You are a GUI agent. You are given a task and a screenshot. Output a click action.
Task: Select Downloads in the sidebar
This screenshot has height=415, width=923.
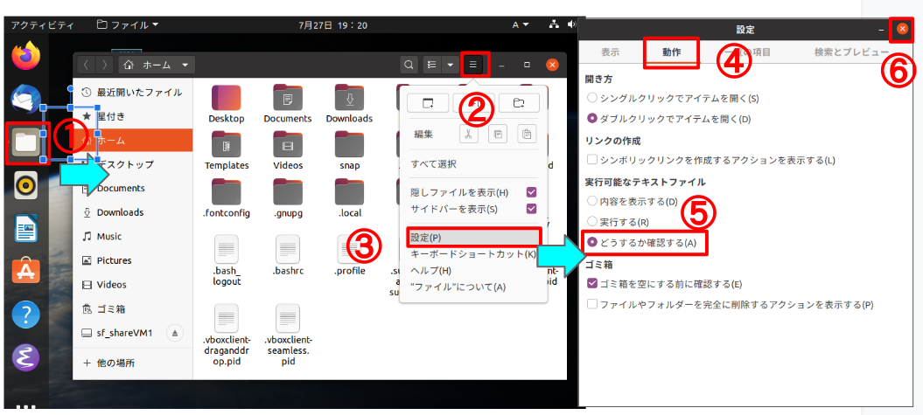coord(121,211)
